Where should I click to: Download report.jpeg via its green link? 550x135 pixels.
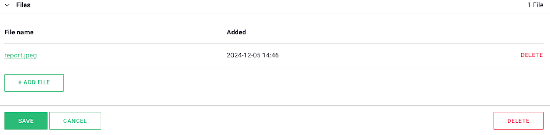pos(21,55)
